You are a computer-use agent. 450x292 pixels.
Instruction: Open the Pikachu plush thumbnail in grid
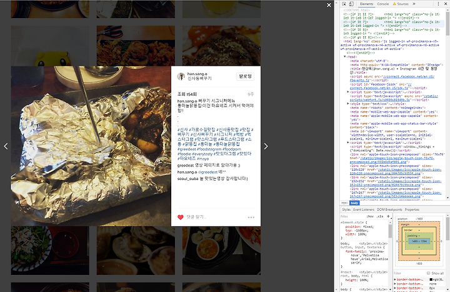pos(50,46)
